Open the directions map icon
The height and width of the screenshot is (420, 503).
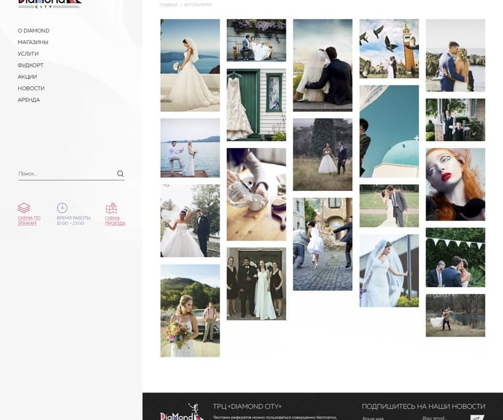pos(111,208)
